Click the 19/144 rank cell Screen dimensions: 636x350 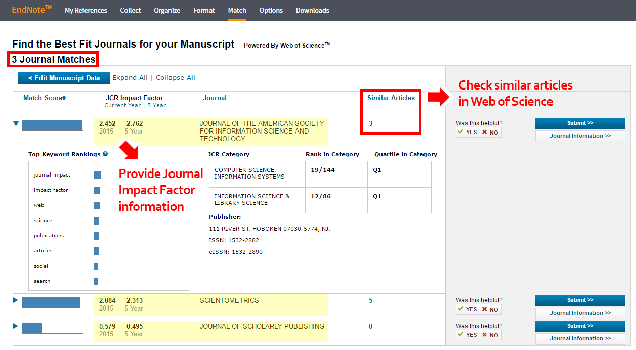click(336, 174)
